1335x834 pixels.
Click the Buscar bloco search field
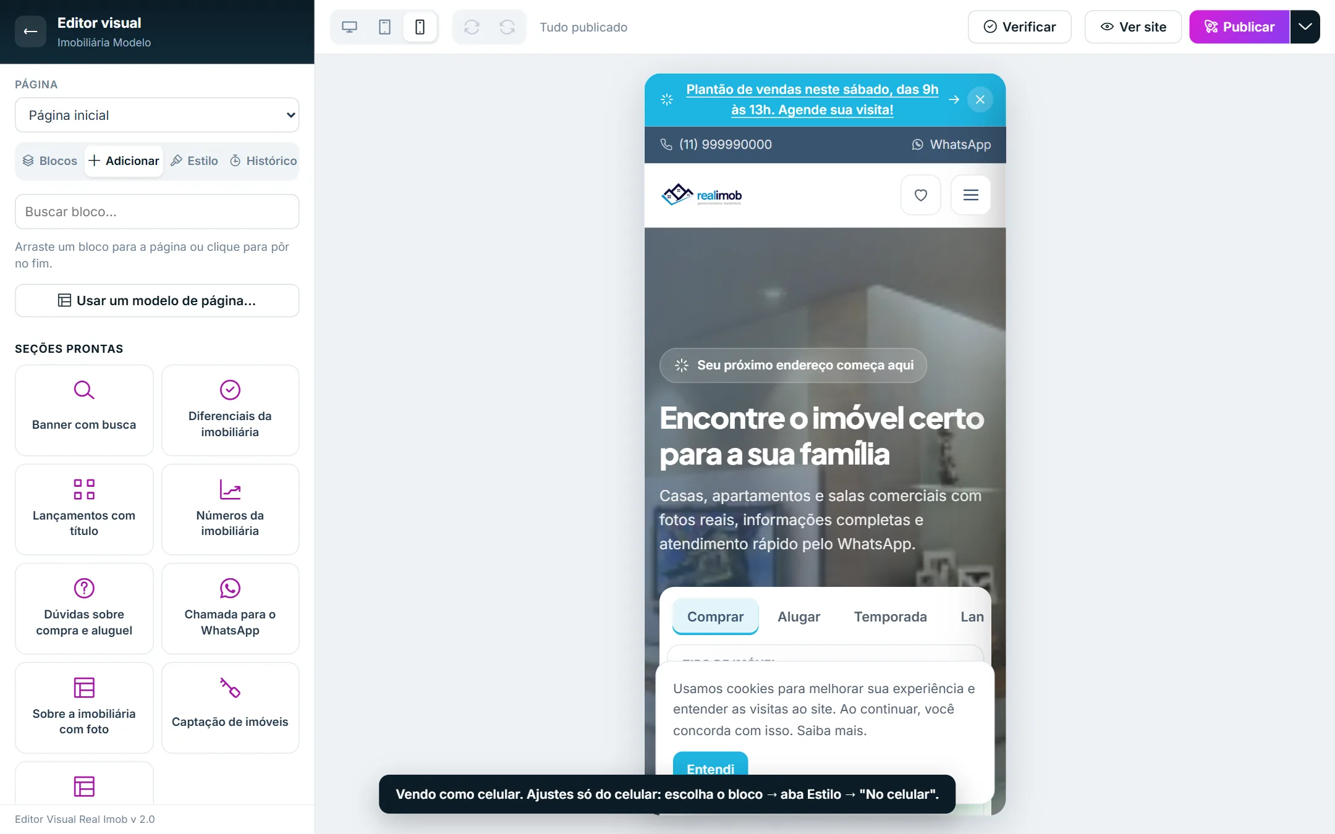point(157,212)
